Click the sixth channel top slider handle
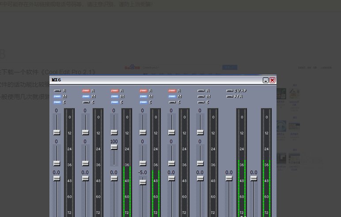 200,132
